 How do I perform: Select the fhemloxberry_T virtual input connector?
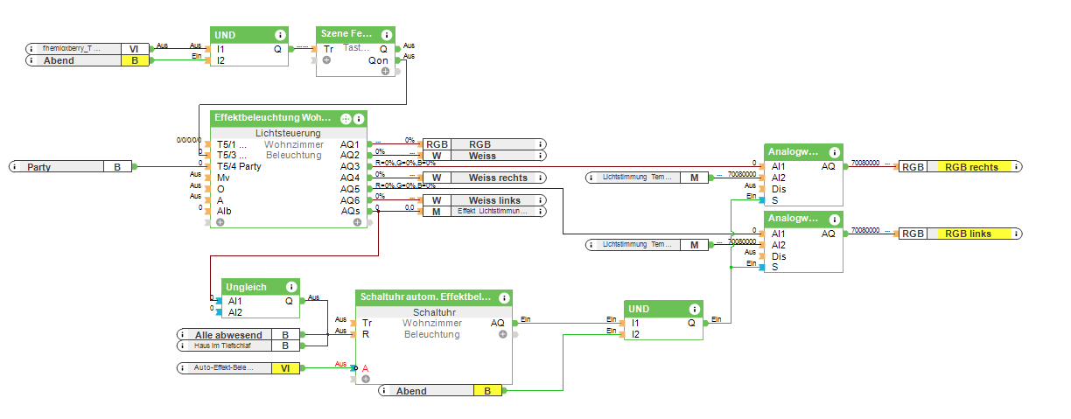pyautogui.click(x=87, y=49)
